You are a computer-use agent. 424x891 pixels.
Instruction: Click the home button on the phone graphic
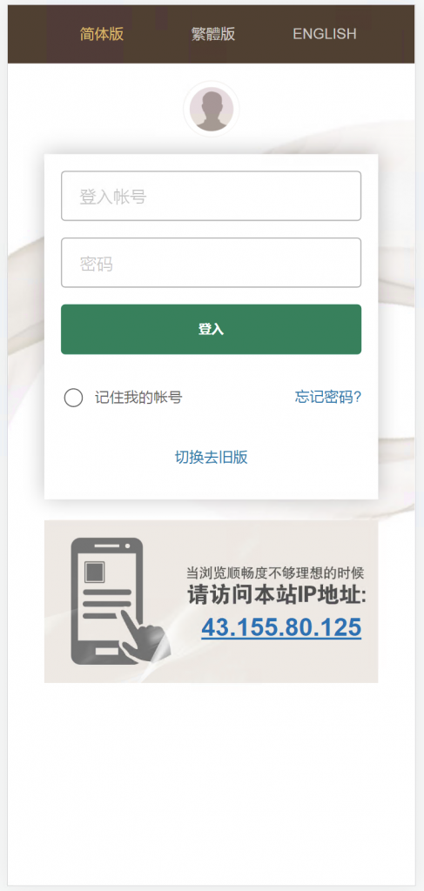pos(107,651)
